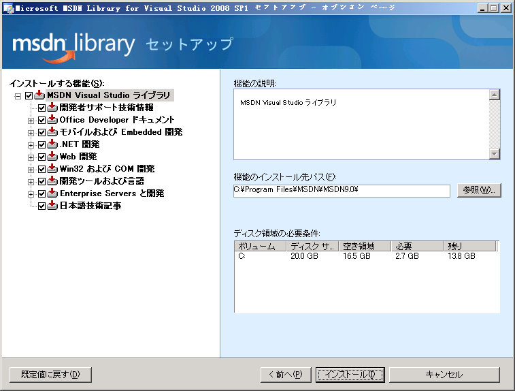Click the 必要 column header
515x391 pixels.
point(418,246)
